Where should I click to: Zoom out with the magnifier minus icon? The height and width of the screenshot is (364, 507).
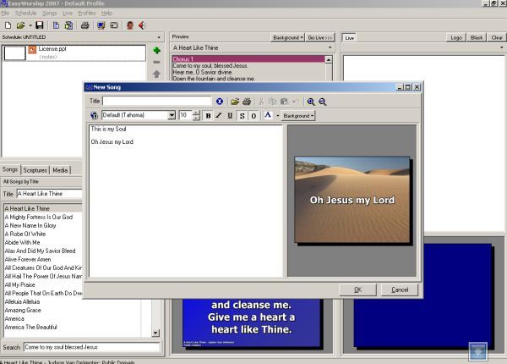323,102
